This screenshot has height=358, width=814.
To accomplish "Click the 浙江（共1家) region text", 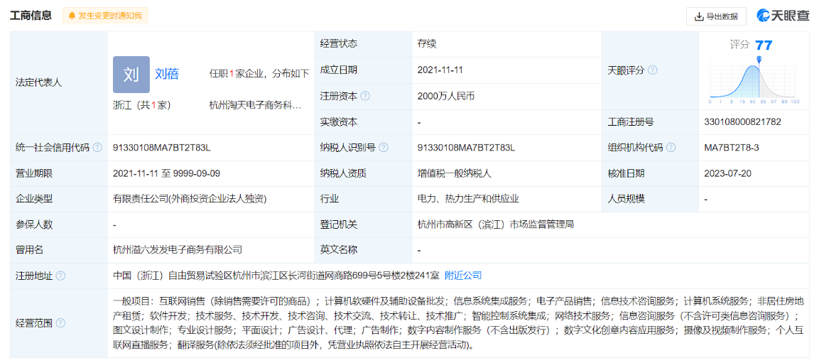I will pos(141,105).
